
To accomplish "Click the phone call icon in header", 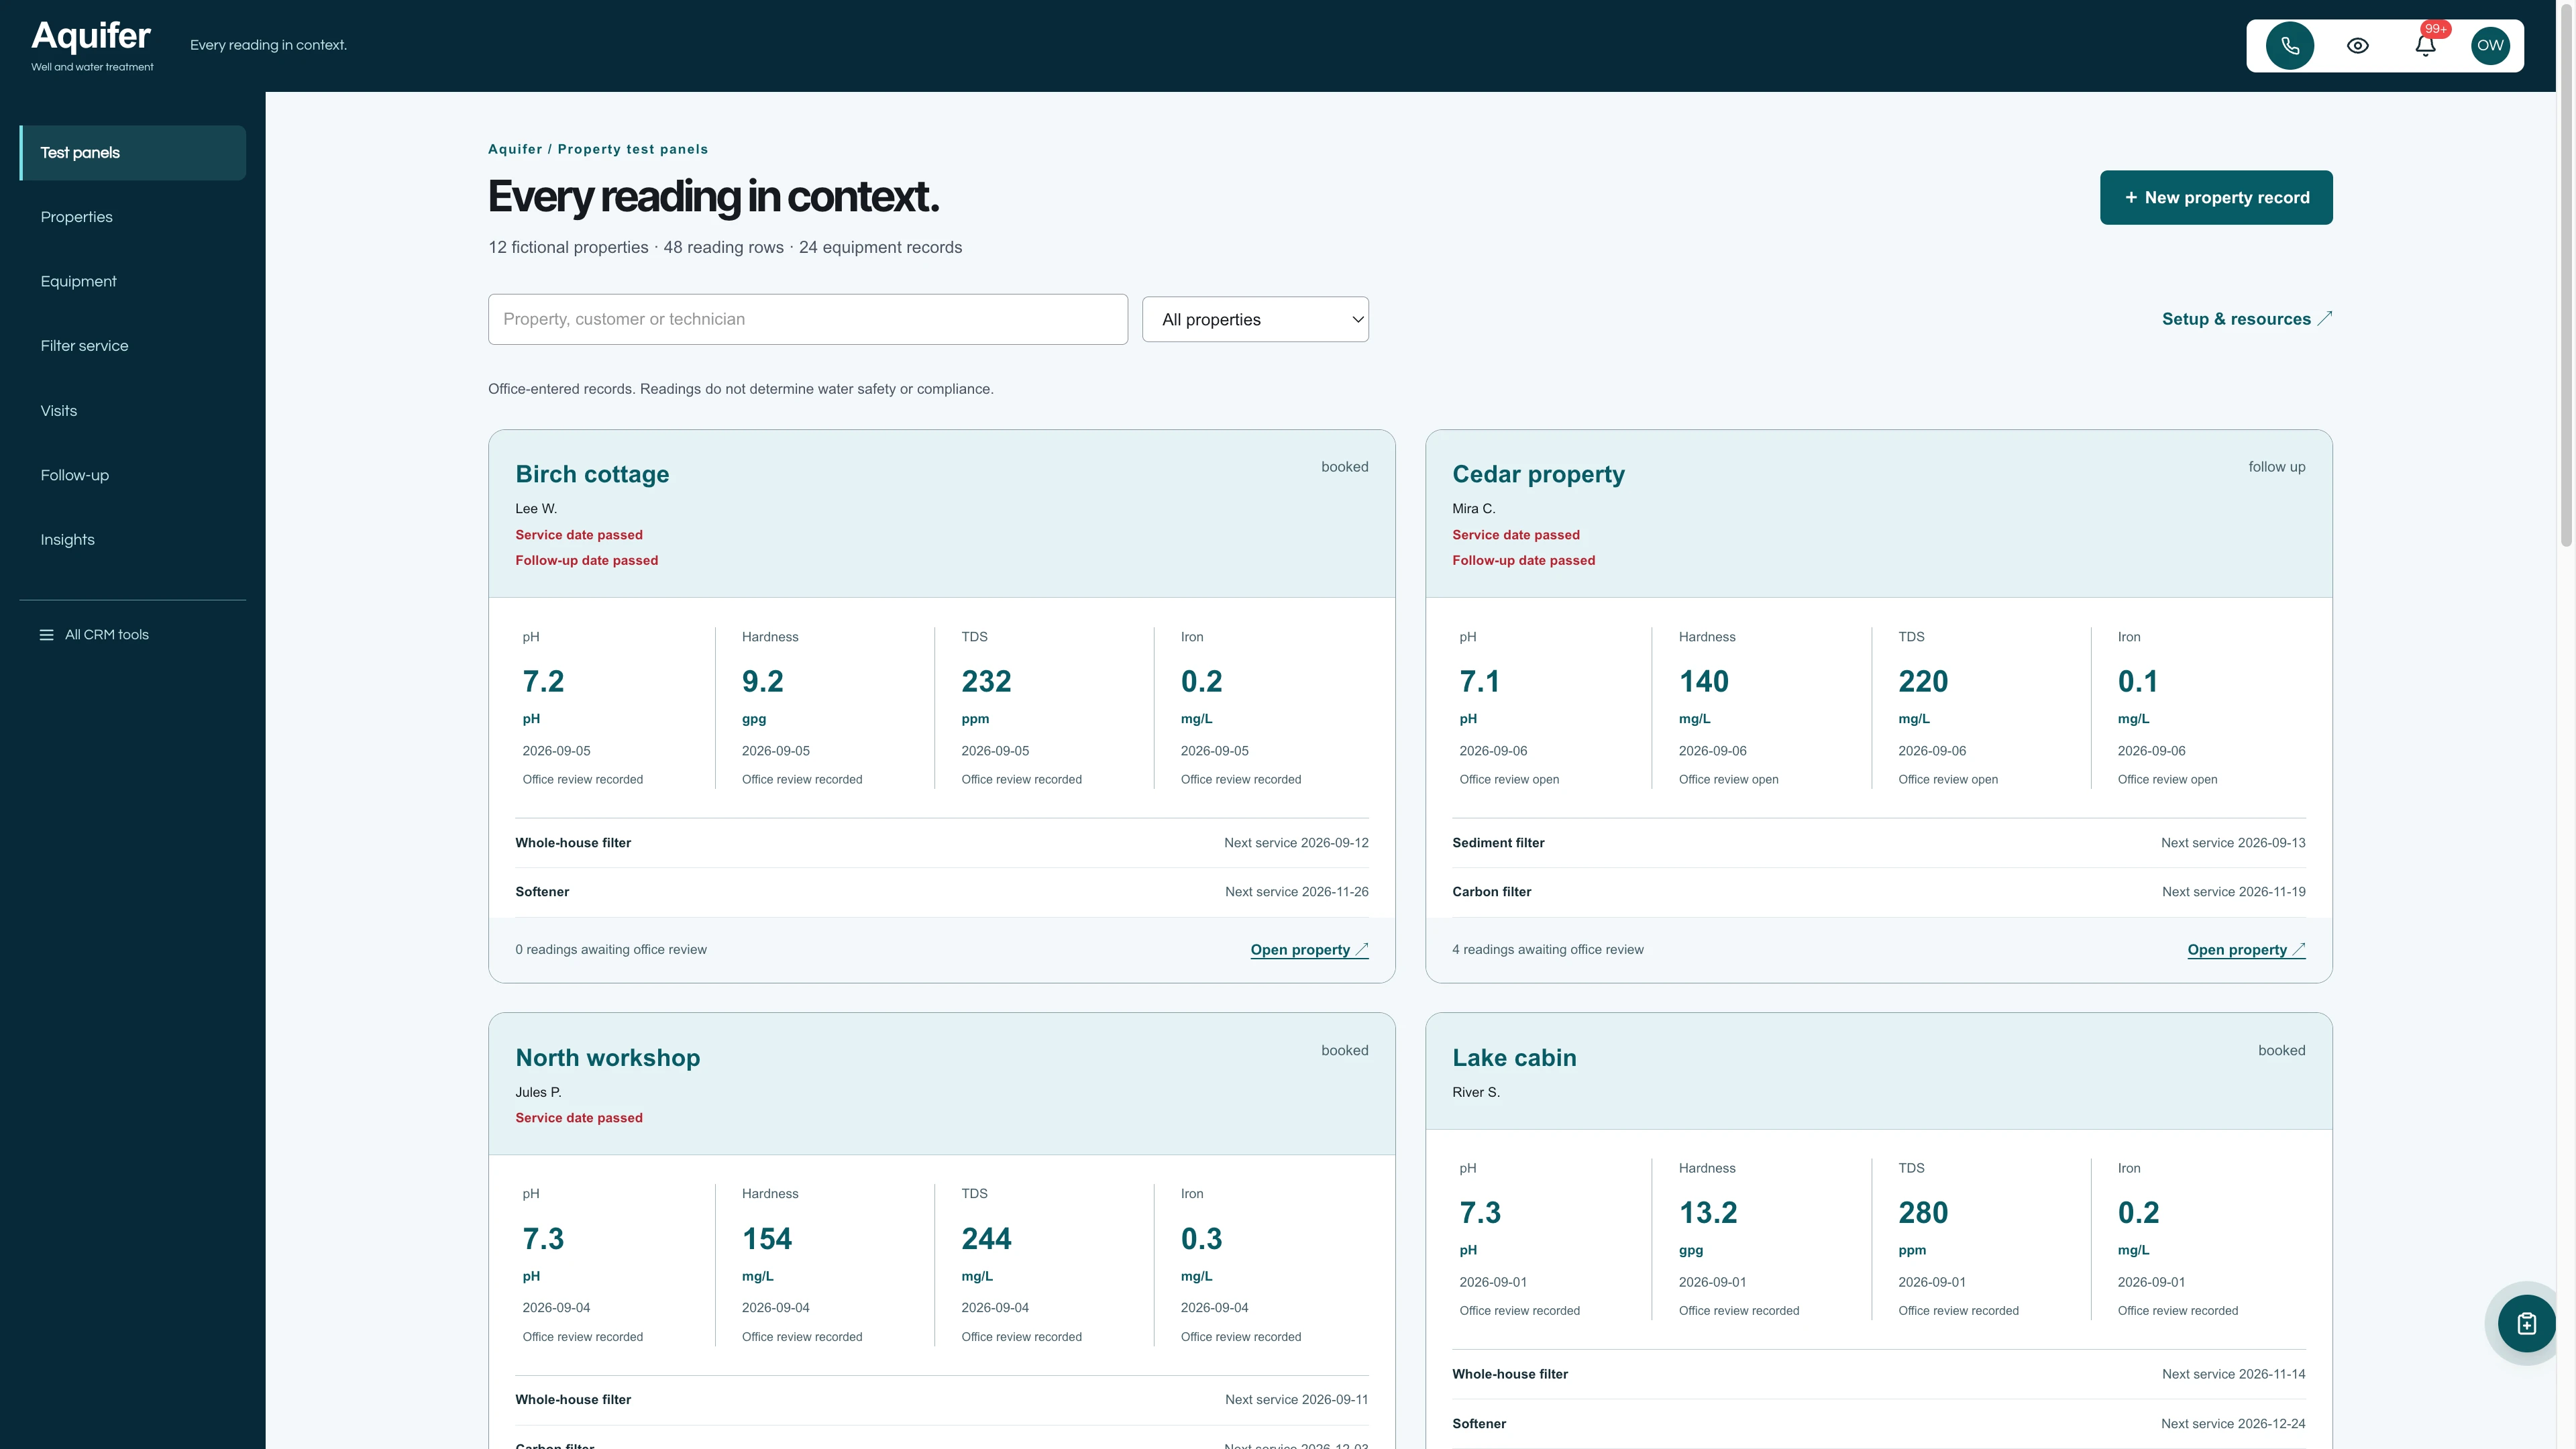I will click(2290, 45).
